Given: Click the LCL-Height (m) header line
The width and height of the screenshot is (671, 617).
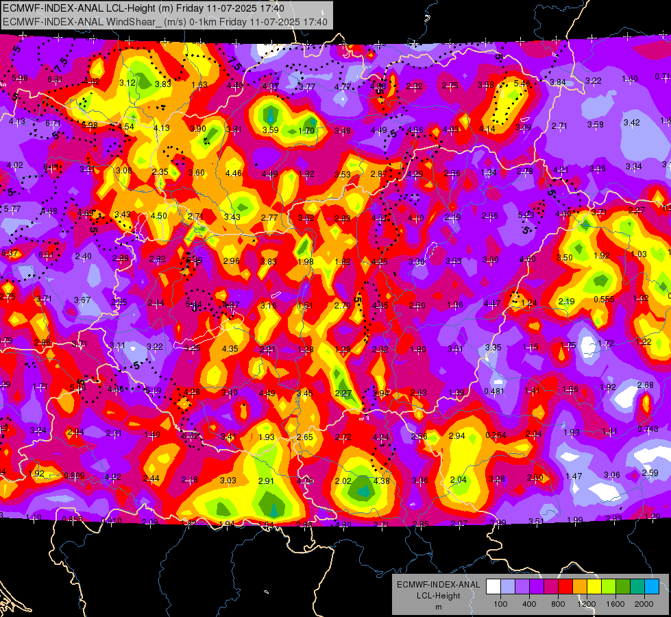Looking at the screenshot, I should pyautogui.click(x=144, y=8).
